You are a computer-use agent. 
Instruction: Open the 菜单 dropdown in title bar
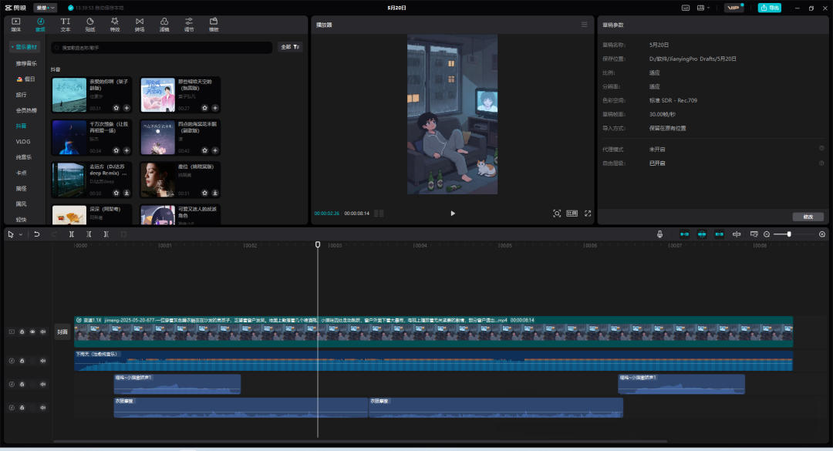click(x=46, y=8)
